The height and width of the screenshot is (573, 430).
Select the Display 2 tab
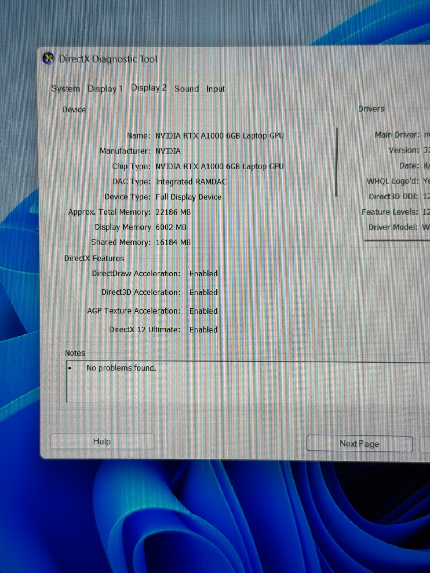pos(148,88)
